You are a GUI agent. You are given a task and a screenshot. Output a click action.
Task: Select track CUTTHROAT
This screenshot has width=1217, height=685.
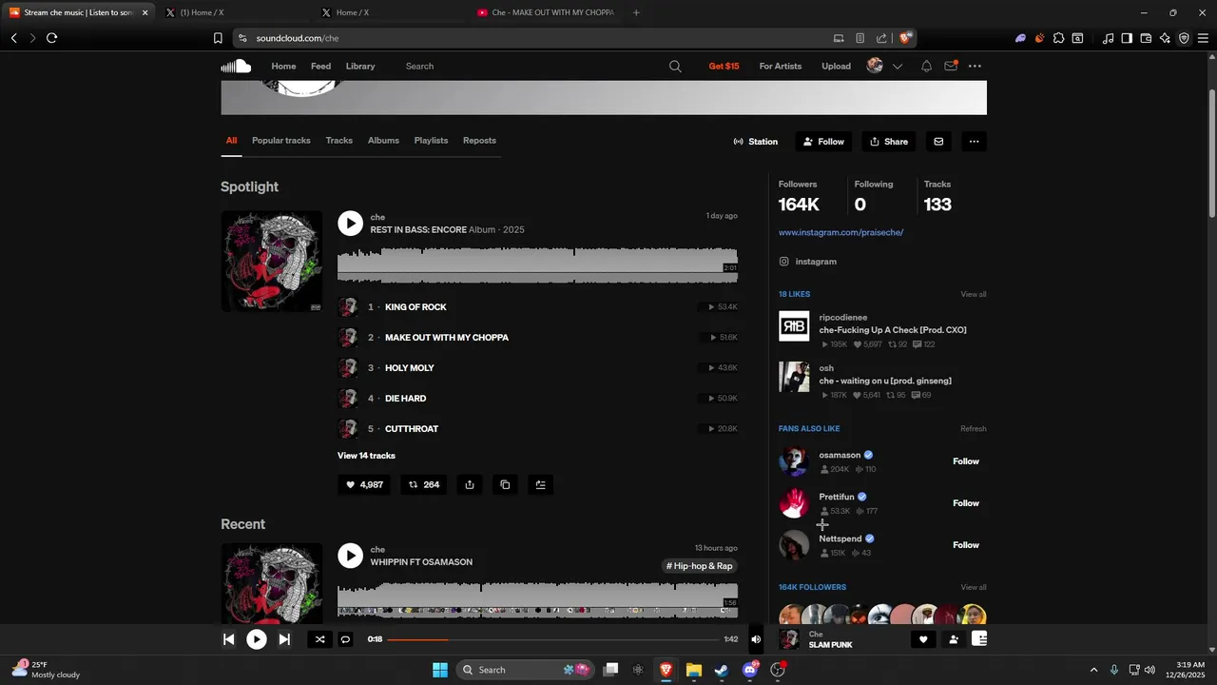point(412,429)
